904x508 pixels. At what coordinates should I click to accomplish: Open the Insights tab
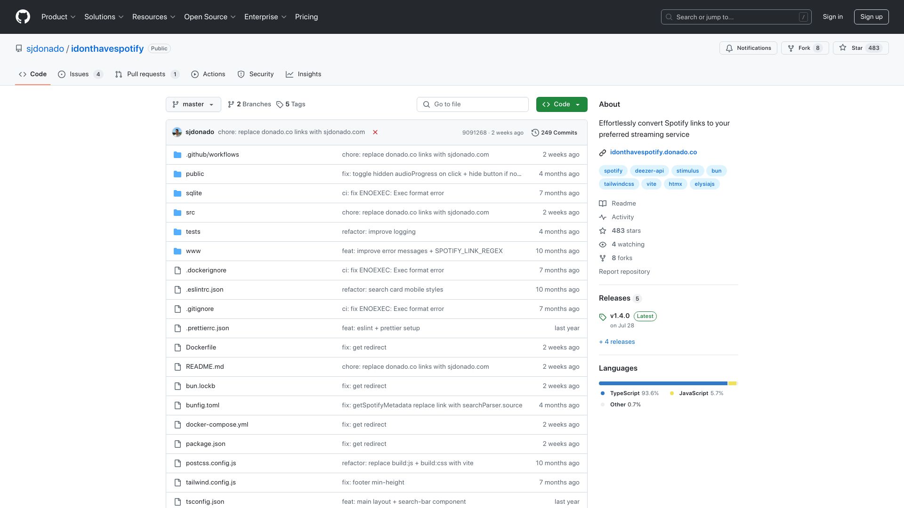click(x=304, y=74)
